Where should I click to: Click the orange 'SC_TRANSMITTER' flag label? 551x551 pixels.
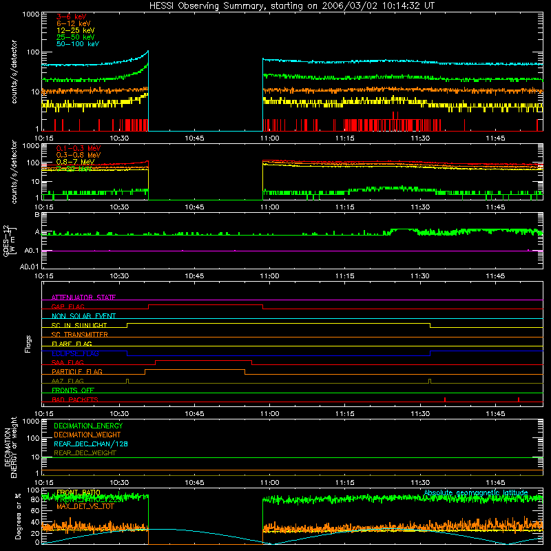point(79,335)
